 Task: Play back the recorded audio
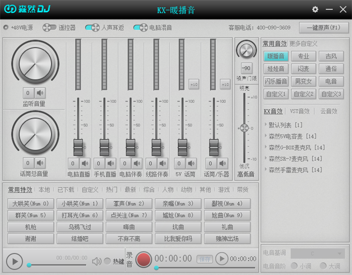pyautogui.click(x=222, y=259)
